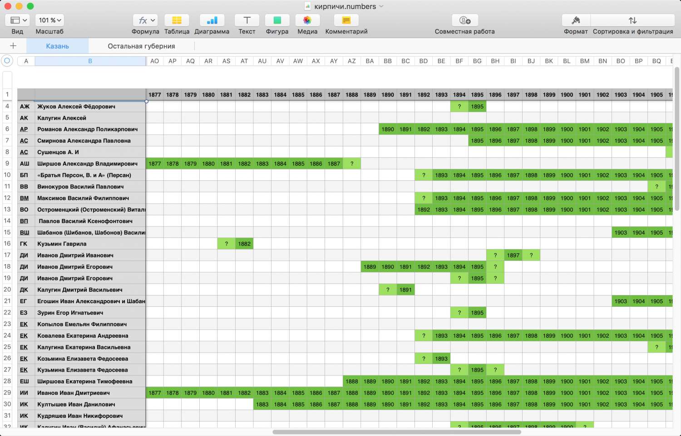Screen dimensions: 681x436
Task: Click the АШ code cell in row 9
Action: 26,164
